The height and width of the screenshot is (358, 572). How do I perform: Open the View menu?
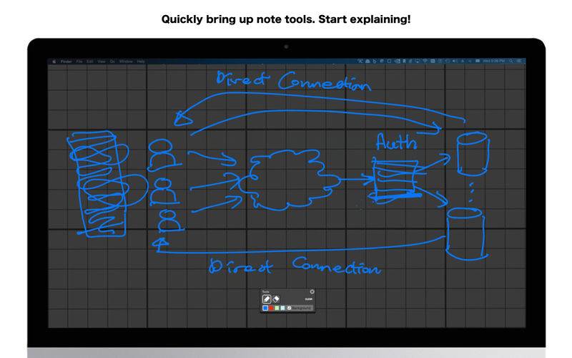(101, 62)
